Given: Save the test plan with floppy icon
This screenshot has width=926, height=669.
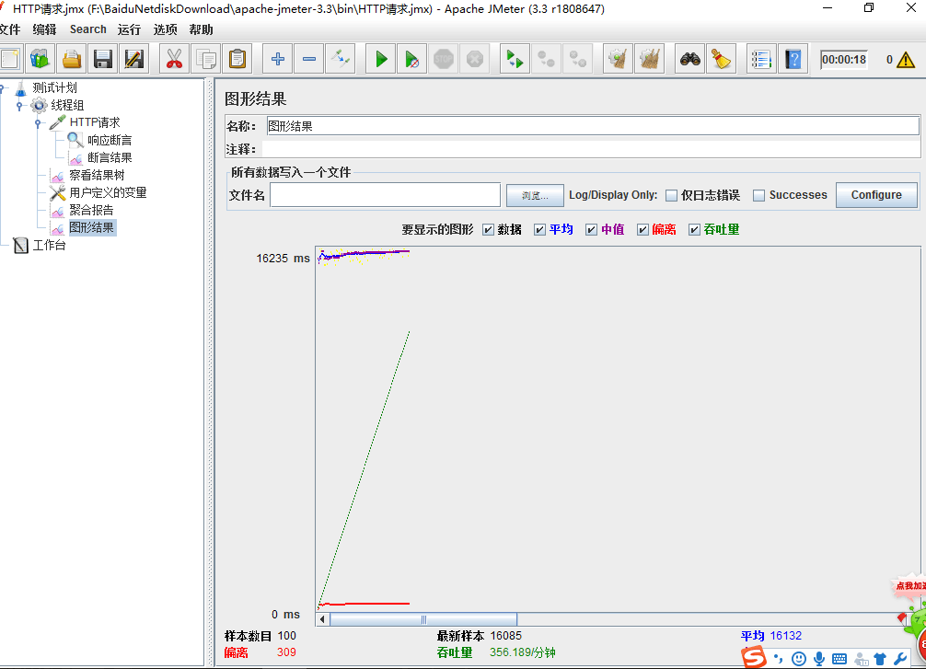Looking at the screenshot, I should 103,59.
